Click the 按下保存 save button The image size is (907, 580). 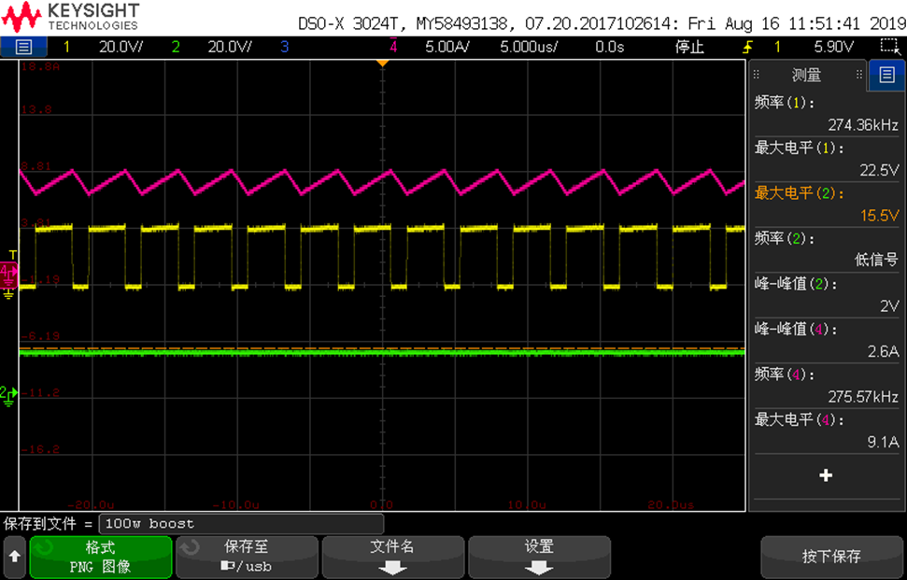(831, 557)
